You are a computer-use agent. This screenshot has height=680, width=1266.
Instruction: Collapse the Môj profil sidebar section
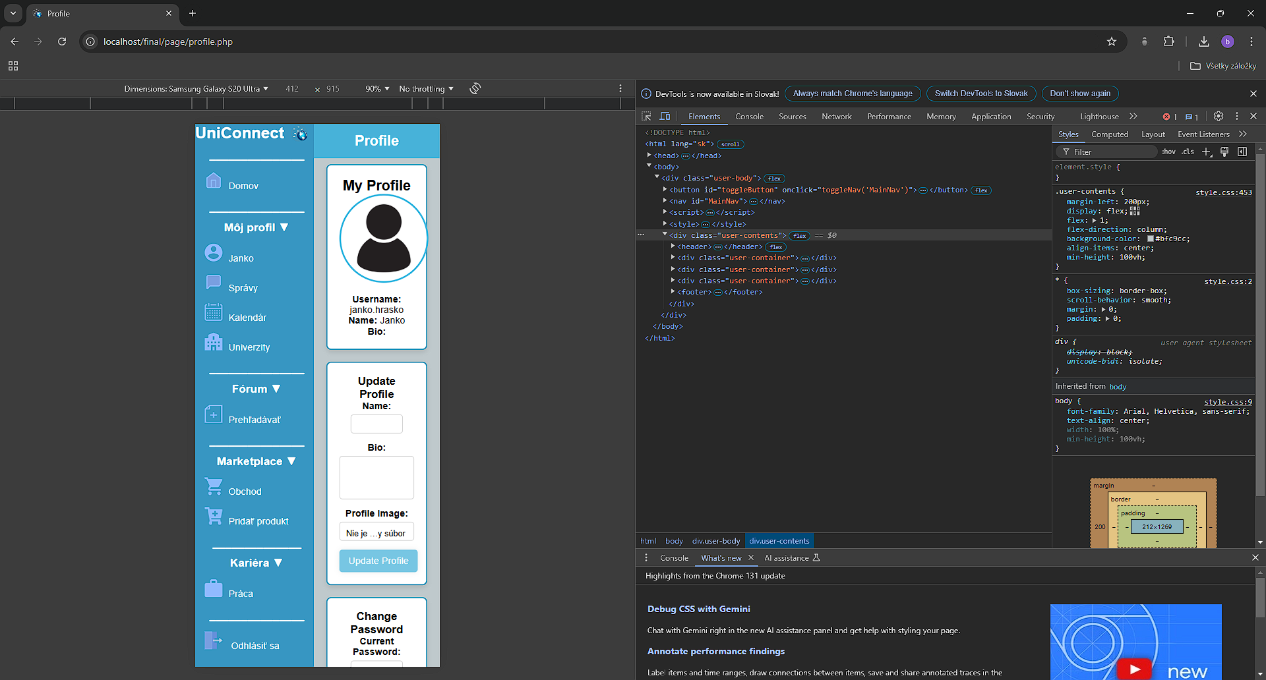[256, 227]
